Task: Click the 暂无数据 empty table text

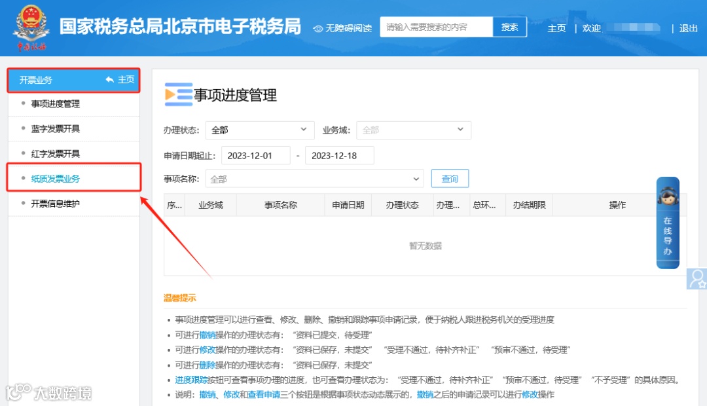Action: pos(426,246)
